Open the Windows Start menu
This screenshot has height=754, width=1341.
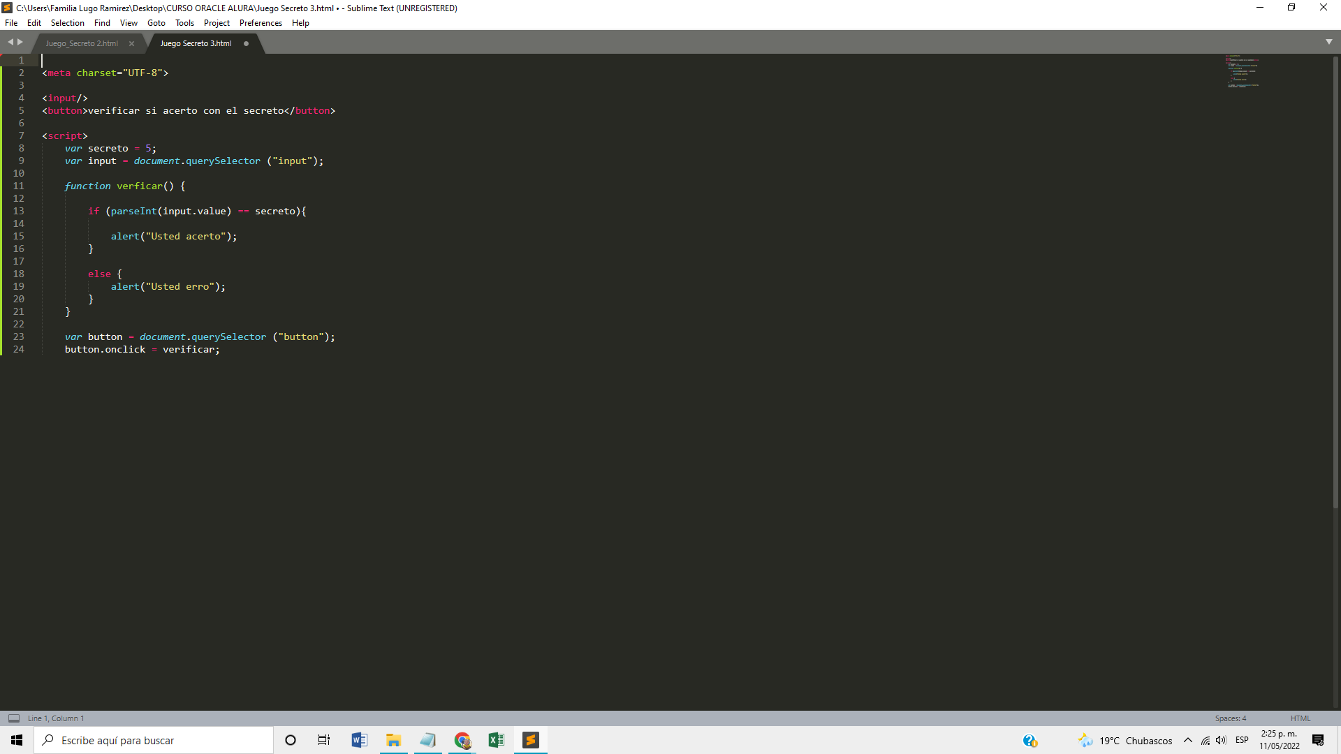point(17,740)
